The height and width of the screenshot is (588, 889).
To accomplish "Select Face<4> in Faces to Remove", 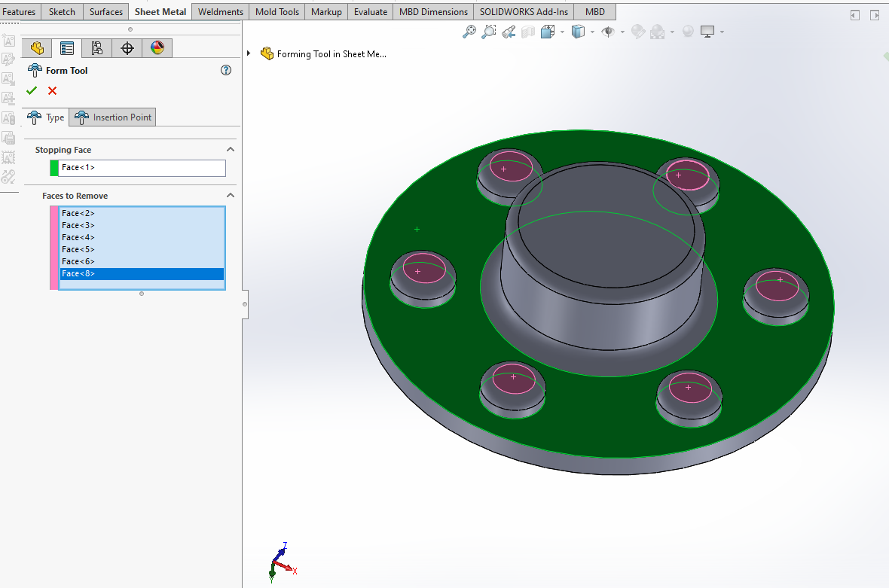I will pos(78,237).
